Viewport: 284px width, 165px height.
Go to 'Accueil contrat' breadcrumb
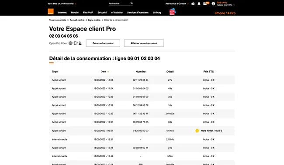pos(77,20)
